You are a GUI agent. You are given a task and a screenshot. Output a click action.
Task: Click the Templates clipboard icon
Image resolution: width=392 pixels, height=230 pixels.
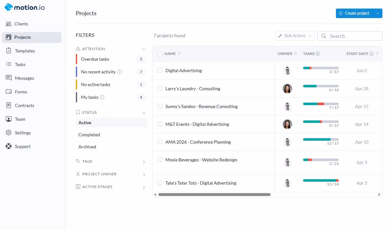click(9, 51)
